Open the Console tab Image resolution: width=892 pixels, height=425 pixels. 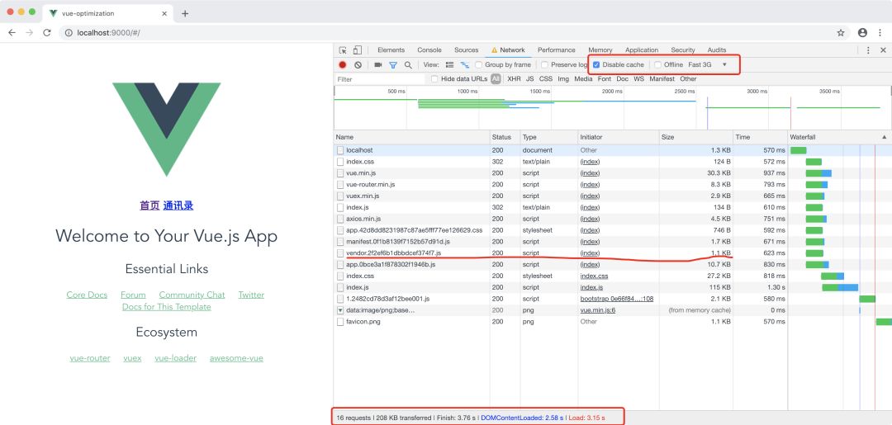pos(429,50)
